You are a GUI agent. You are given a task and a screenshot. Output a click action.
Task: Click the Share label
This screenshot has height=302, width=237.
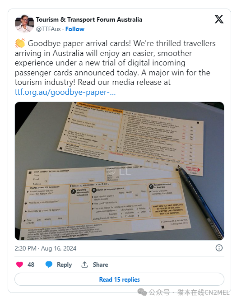pos(100,265)
